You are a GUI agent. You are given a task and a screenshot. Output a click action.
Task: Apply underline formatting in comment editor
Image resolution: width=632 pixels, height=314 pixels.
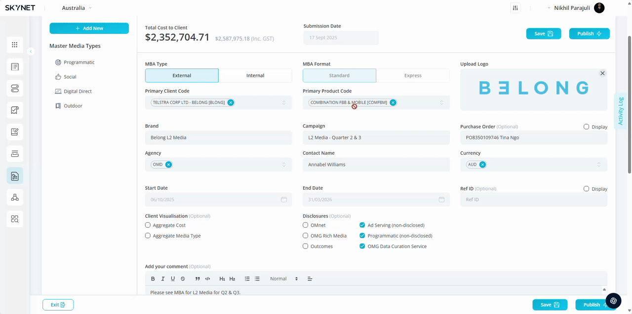[x=173, y=279]
